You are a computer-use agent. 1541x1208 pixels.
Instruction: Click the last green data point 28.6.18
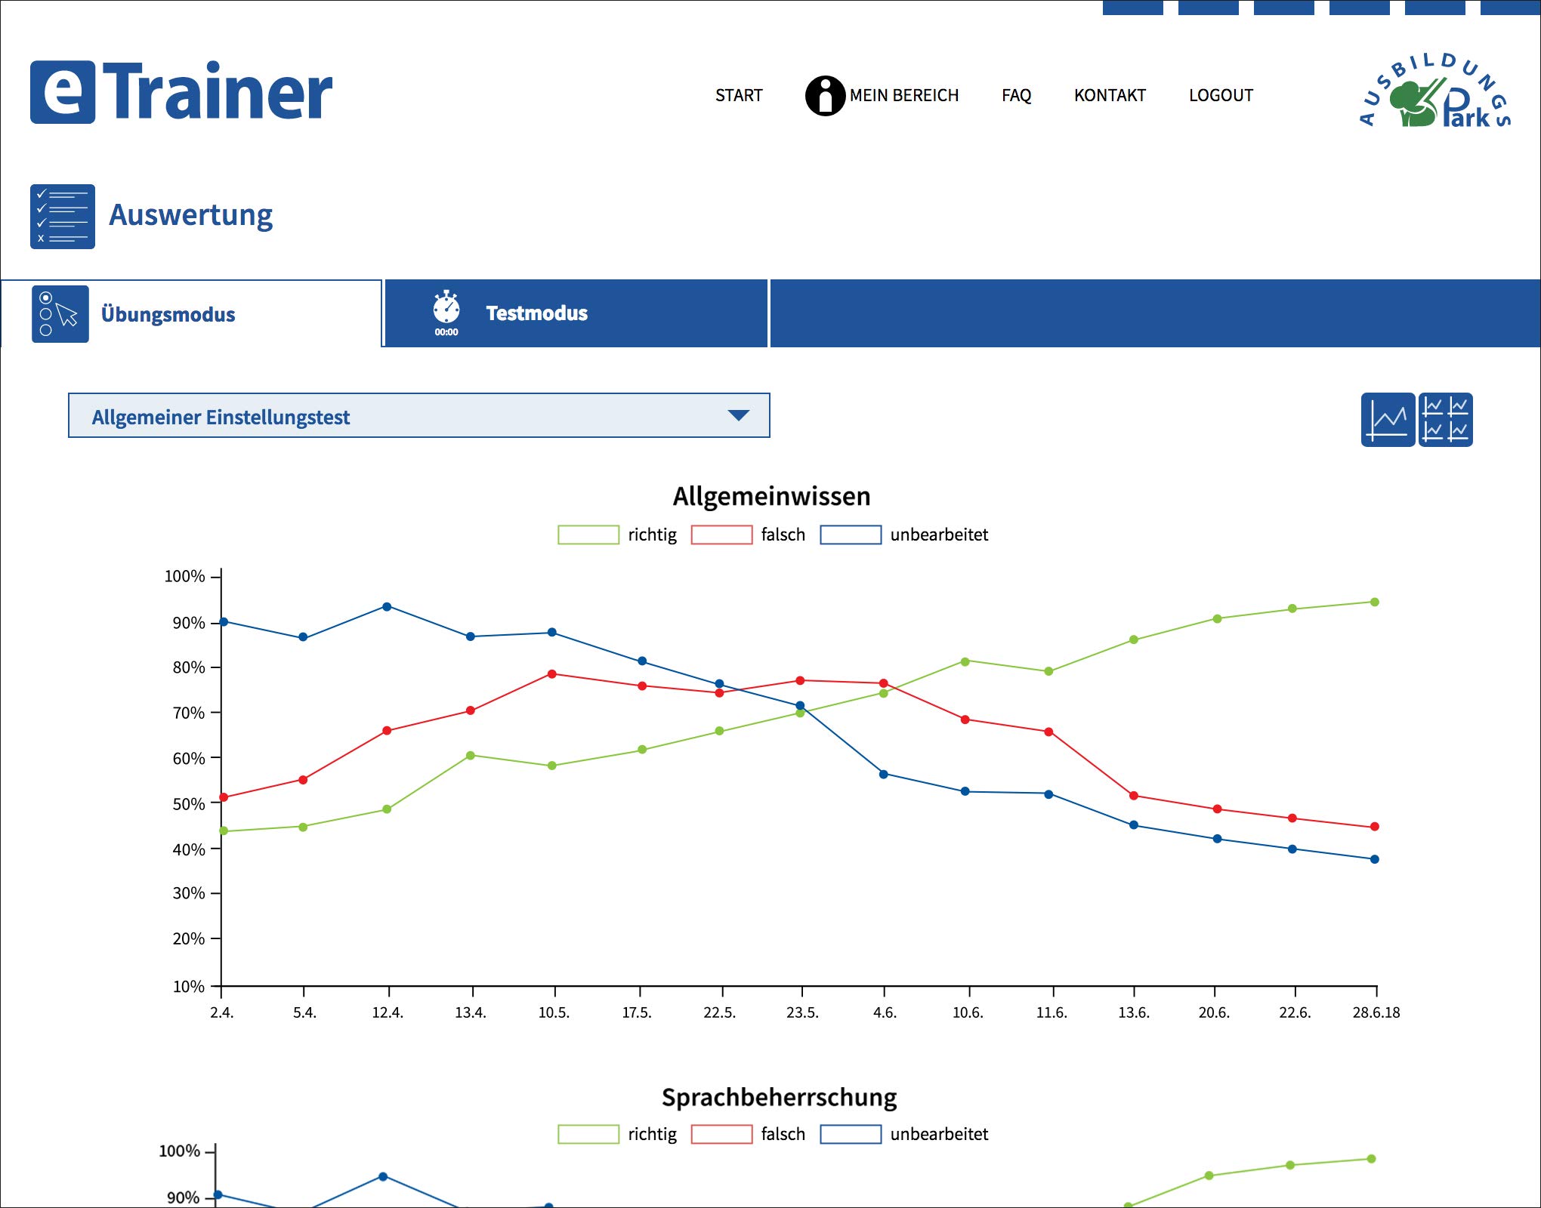pyautogui.click(x=1374, y=602)
